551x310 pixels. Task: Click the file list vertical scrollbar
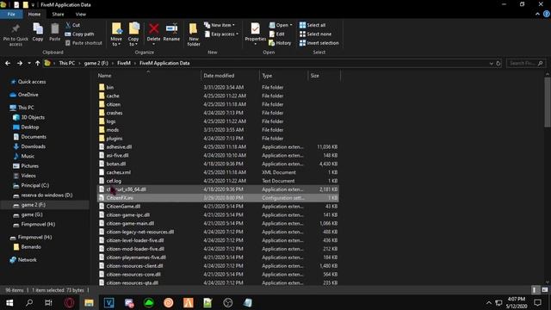click(548, 102)
